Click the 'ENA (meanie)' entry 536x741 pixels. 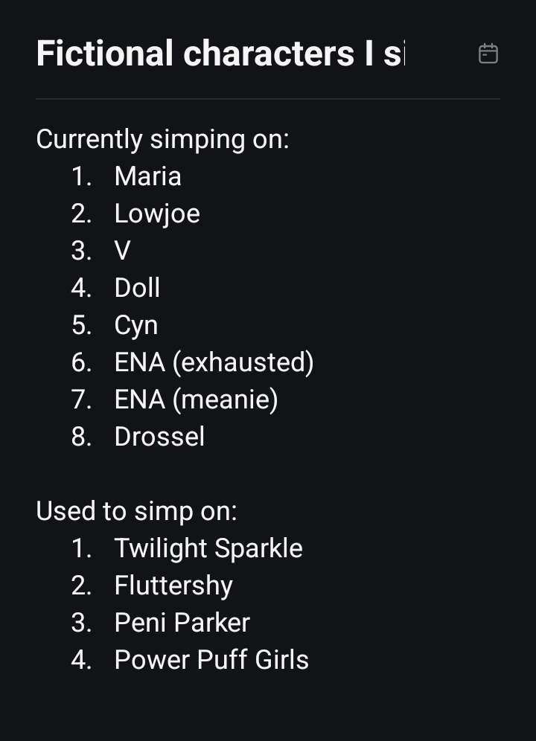(x=196, y=400)
